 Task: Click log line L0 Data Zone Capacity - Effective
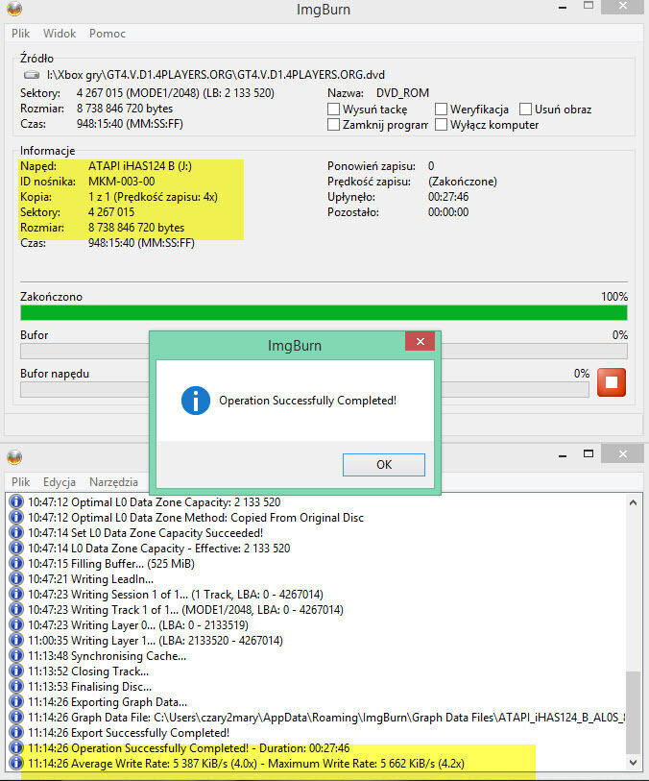tap(158, 548)
